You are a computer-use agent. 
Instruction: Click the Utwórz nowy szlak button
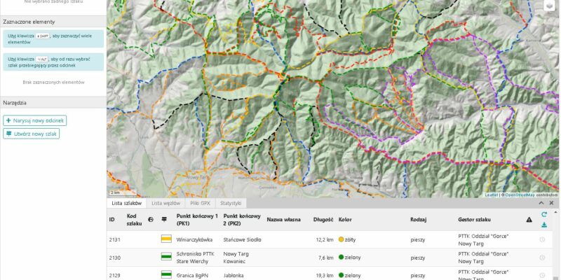pyautogui.click(x=31, y=134)
